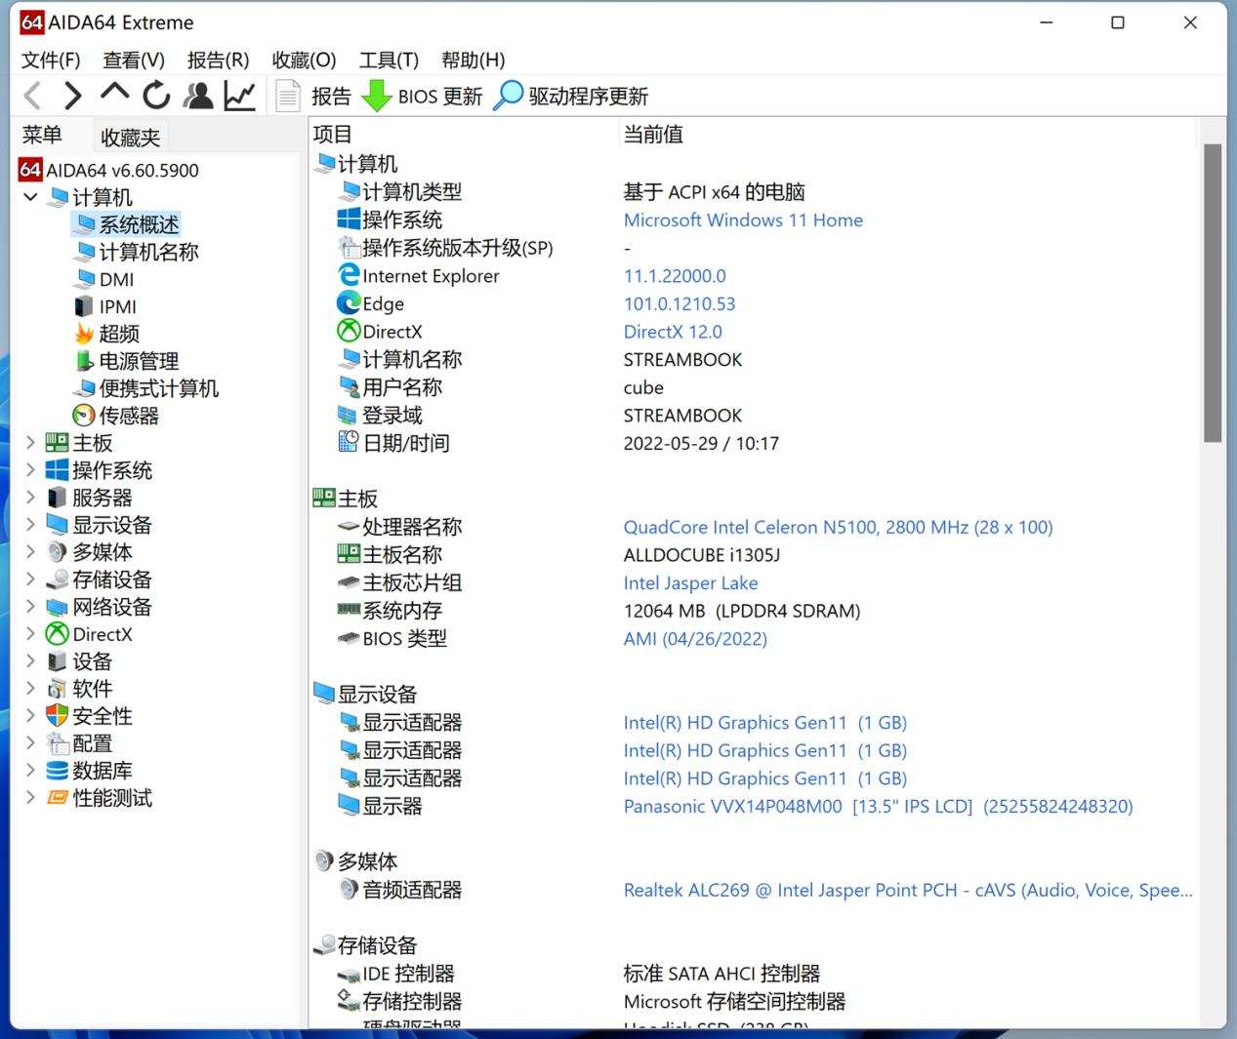Click the 报告 report page icon
Viewport: 1237px width, 1039px height.
tap(288, 96)
